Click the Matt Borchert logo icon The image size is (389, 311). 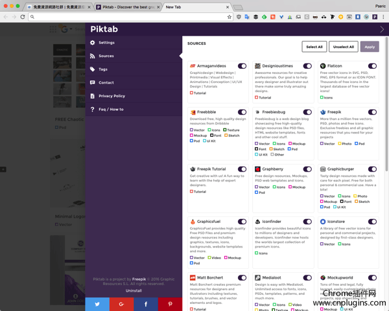[193, 278]
